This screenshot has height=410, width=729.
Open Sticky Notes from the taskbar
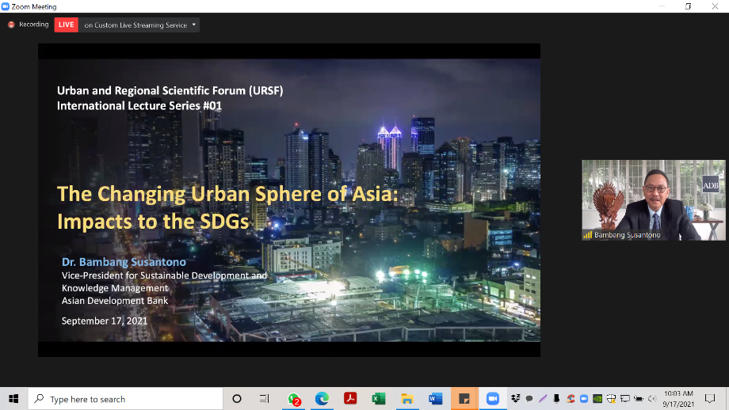464,399
